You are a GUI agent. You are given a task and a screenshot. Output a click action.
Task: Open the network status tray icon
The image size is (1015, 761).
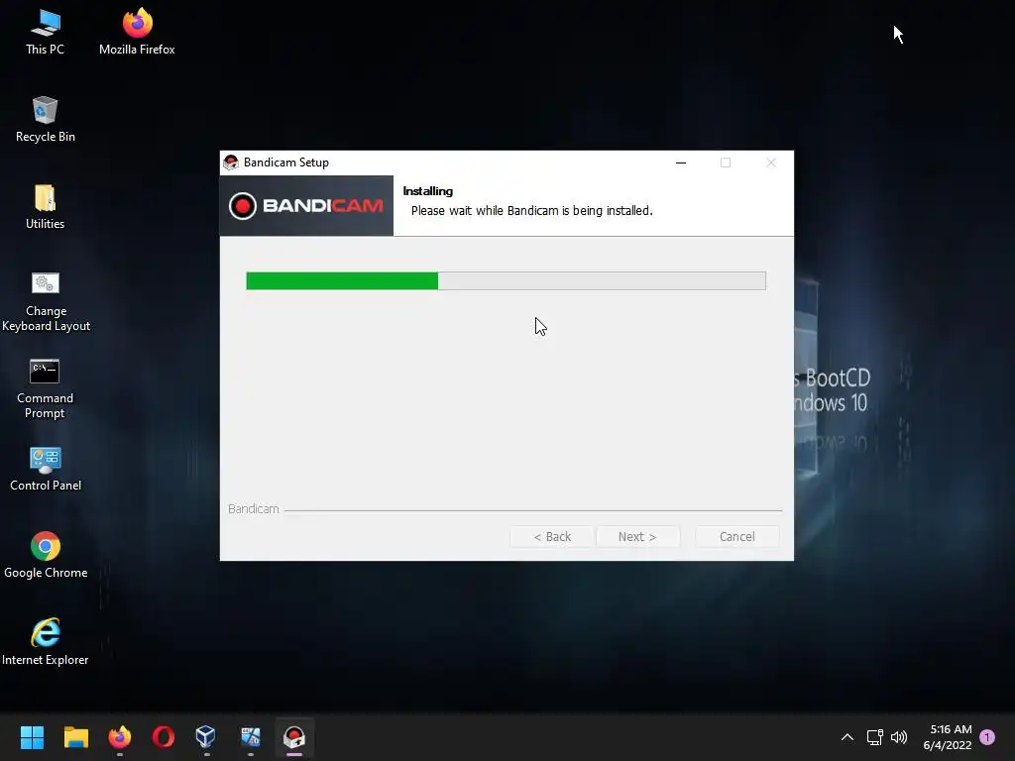[874, 737]
